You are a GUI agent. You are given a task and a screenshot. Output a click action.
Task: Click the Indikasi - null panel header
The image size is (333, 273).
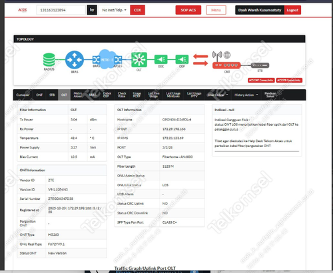tap(257, 110)
